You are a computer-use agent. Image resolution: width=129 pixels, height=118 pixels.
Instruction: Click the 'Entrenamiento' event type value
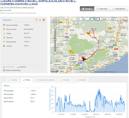[x=28, y=29]
